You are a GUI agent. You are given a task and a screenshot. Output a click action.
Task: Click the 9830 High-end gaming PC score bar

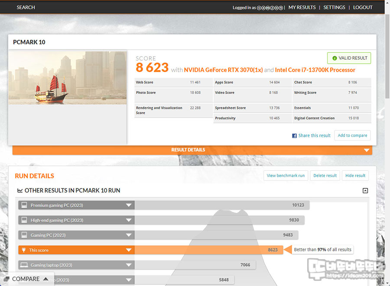point(220,220)
